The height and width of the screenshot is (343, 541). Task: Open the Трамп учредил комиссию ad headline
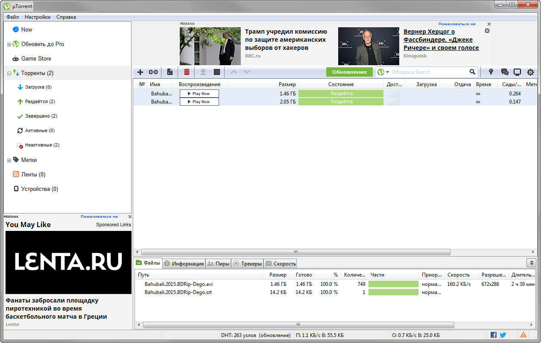286,40
